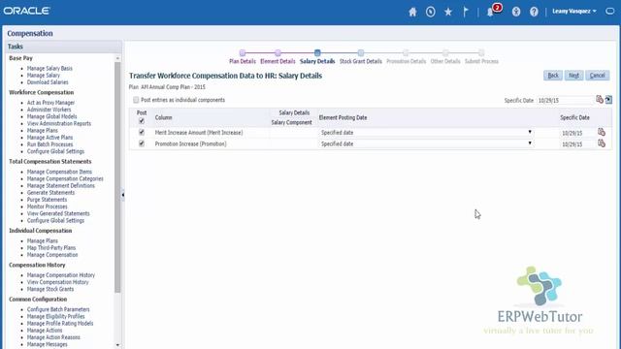Open Act as Proxy Manager task
Viewport: 621px width, 349px height.
[50, 103]
